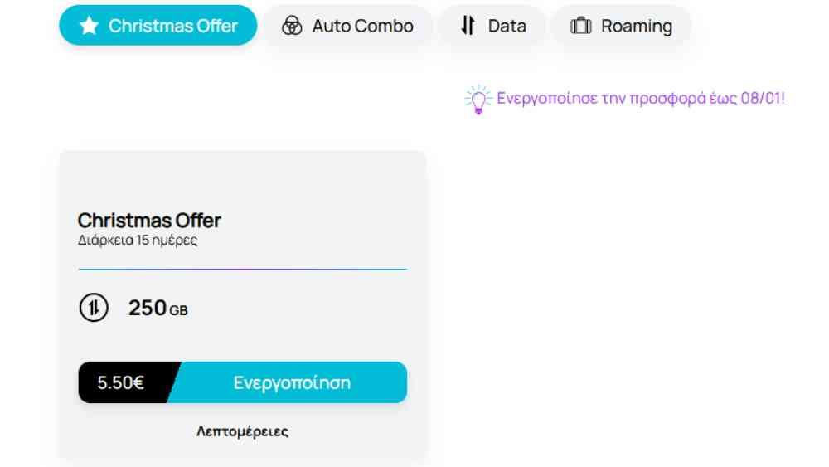Click the circled data arrows icon beside 250 GB
Screen dimensions: 829x467
94,307
